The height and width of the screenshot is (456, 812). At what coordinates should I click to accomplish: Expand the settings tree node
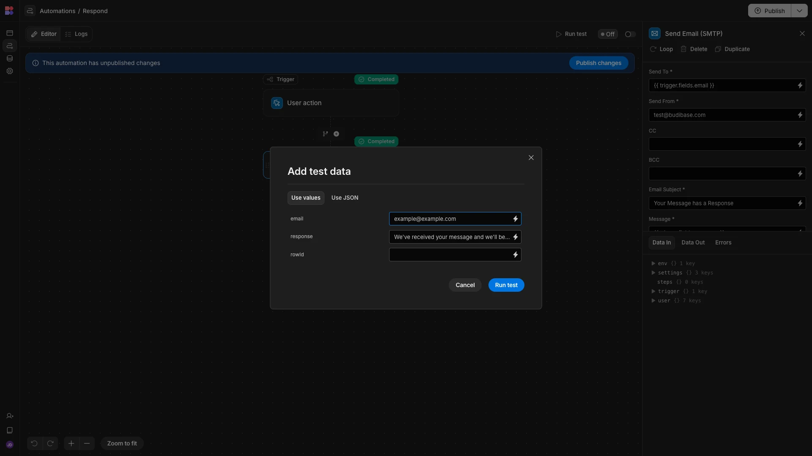[653, 273]
